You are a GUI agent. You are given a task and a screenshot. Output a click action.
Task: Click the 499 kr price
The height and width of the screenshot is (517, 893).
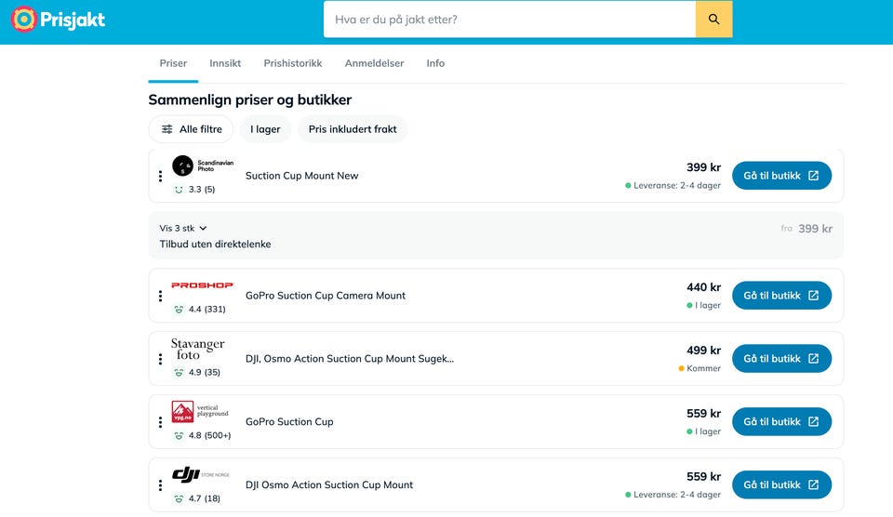[703, 351]
